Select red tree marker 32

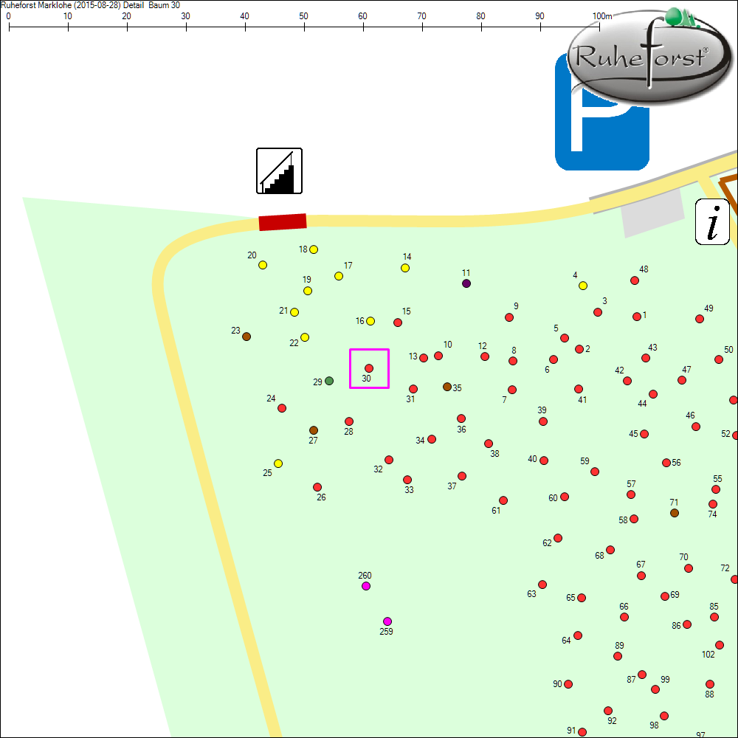point(389,460)
